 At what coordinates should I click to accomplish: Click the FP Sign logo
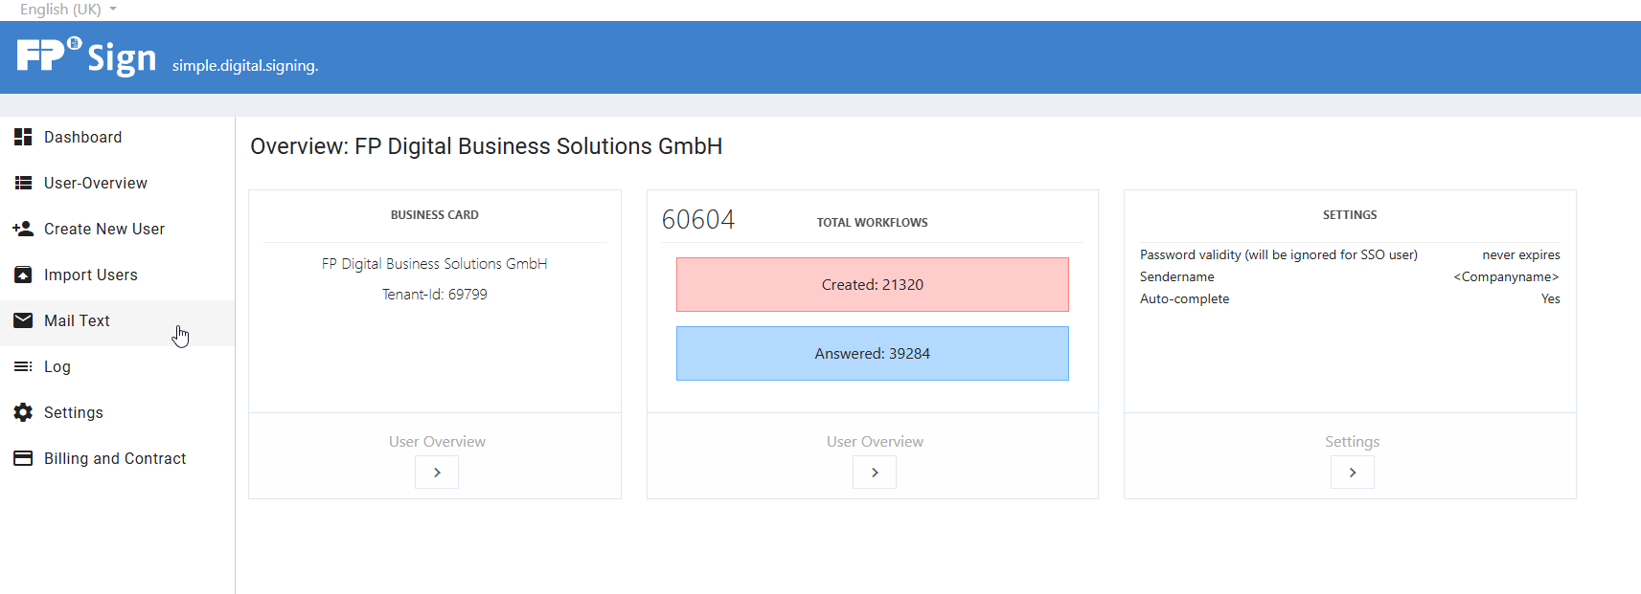[x=86, y=56]
